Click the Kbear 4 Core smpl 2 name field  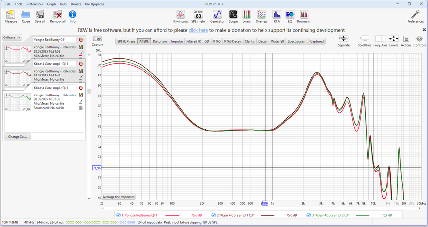pos(54,88)
